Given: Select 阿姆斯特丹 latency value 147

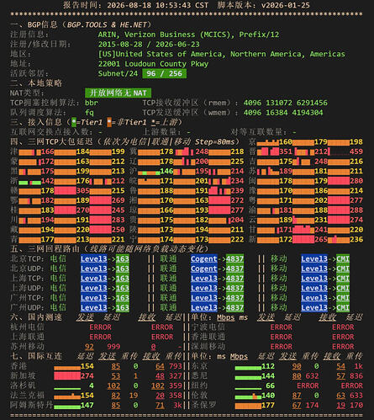Looking at the screenshot, I should coord(87,405).
